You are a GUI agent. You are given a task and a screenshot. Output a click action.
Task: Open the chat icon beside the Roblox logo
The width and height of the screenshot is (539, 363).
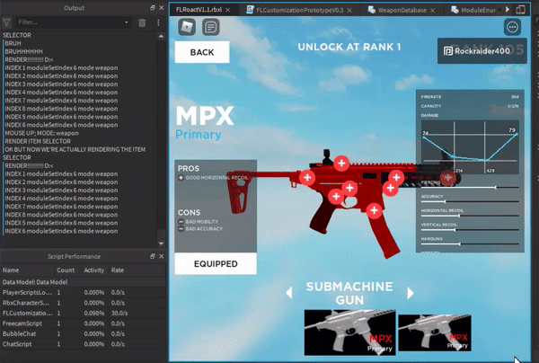coord(210,27)
